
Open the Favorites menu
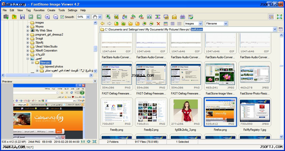[x=39, y=10]
